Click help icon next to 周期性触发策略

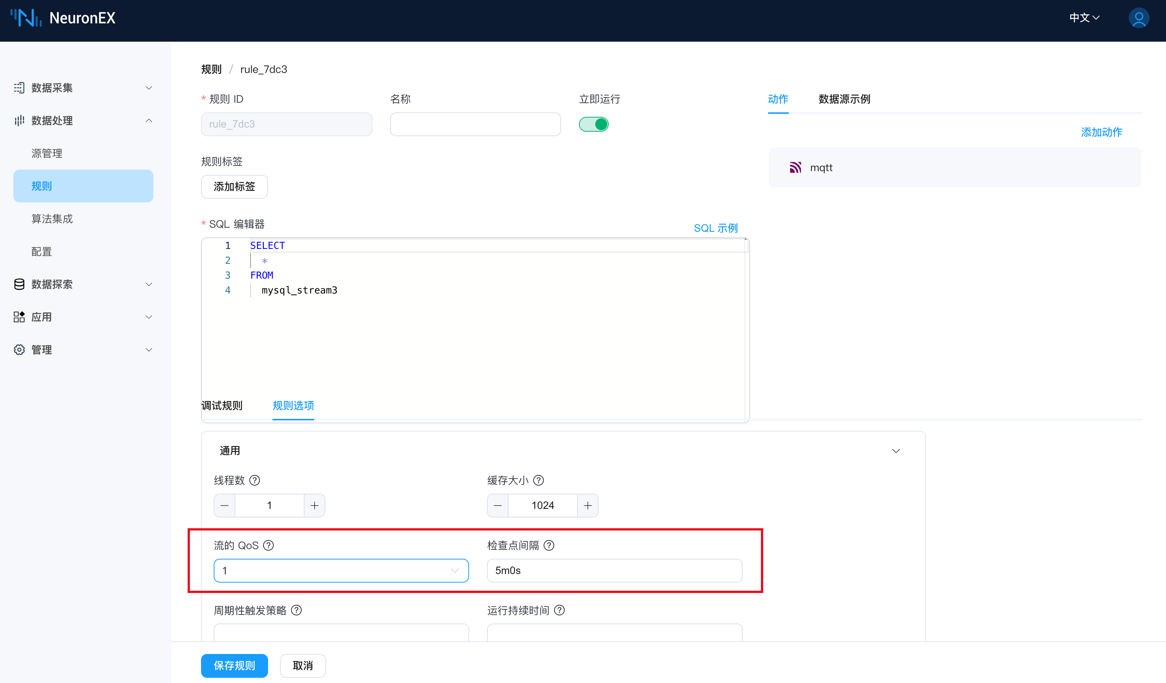[297, 610]
